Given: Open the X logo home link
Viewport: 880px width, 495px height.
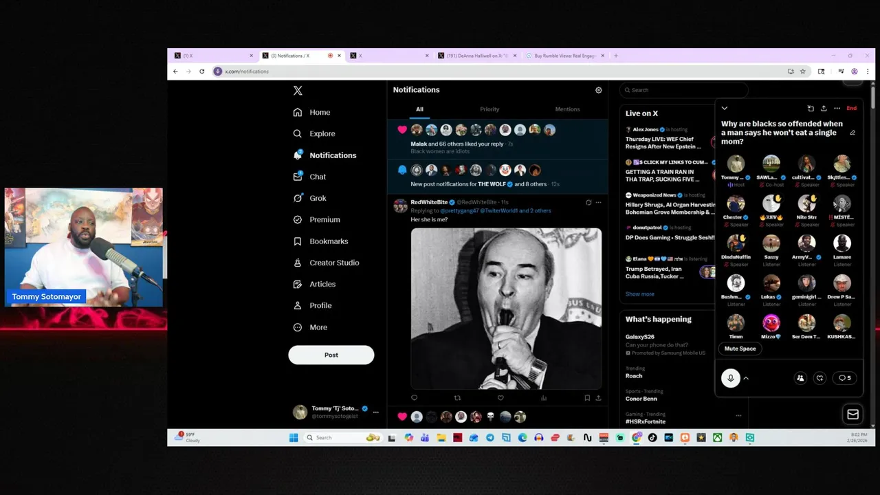Looking at the screenshot, I should point(298,91).
